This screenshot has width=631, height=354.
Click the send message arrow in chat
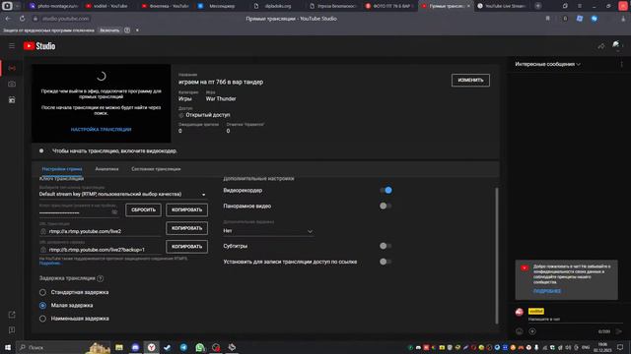pos(619,331)
